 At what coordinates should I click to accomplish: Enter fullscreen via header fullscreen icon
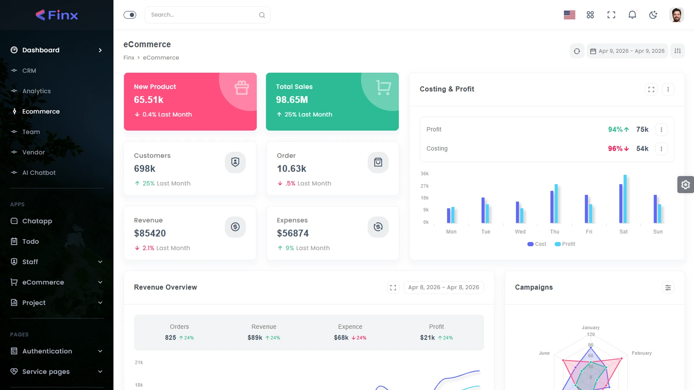pos(611,15)
